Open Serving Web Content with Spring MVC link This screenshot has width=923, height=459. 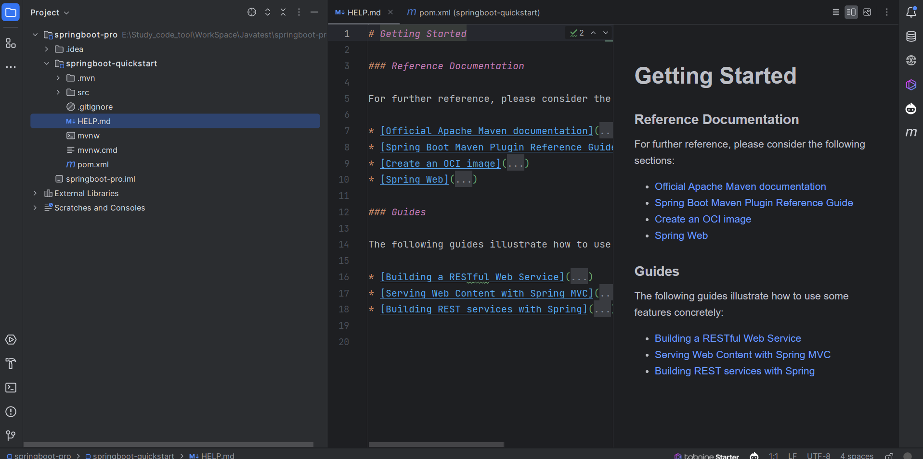point(742,355)
